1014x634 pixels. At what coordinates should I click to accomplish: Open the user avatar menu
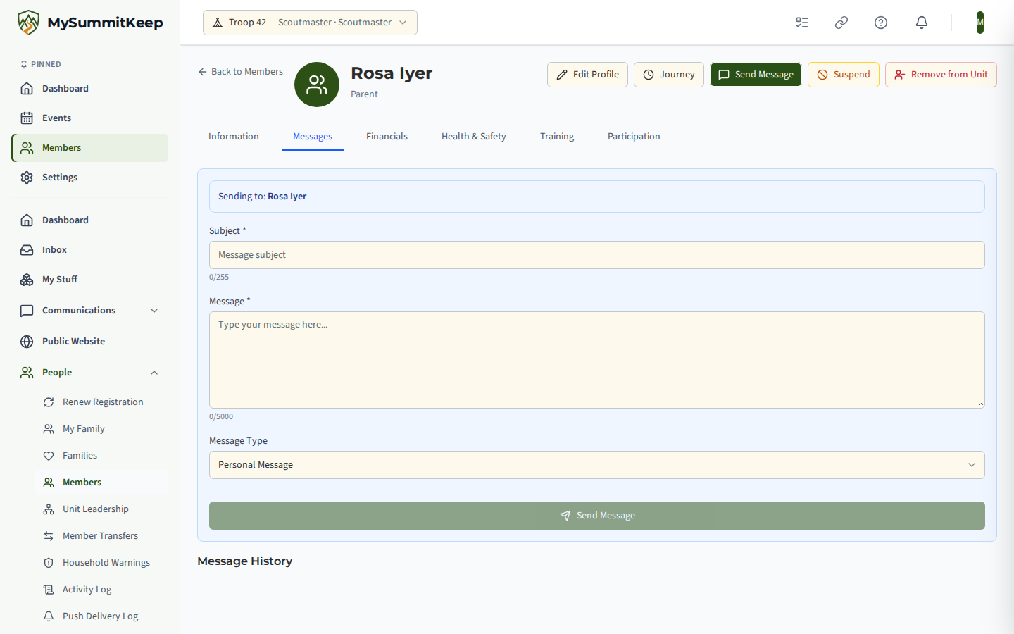coord(980,23)
